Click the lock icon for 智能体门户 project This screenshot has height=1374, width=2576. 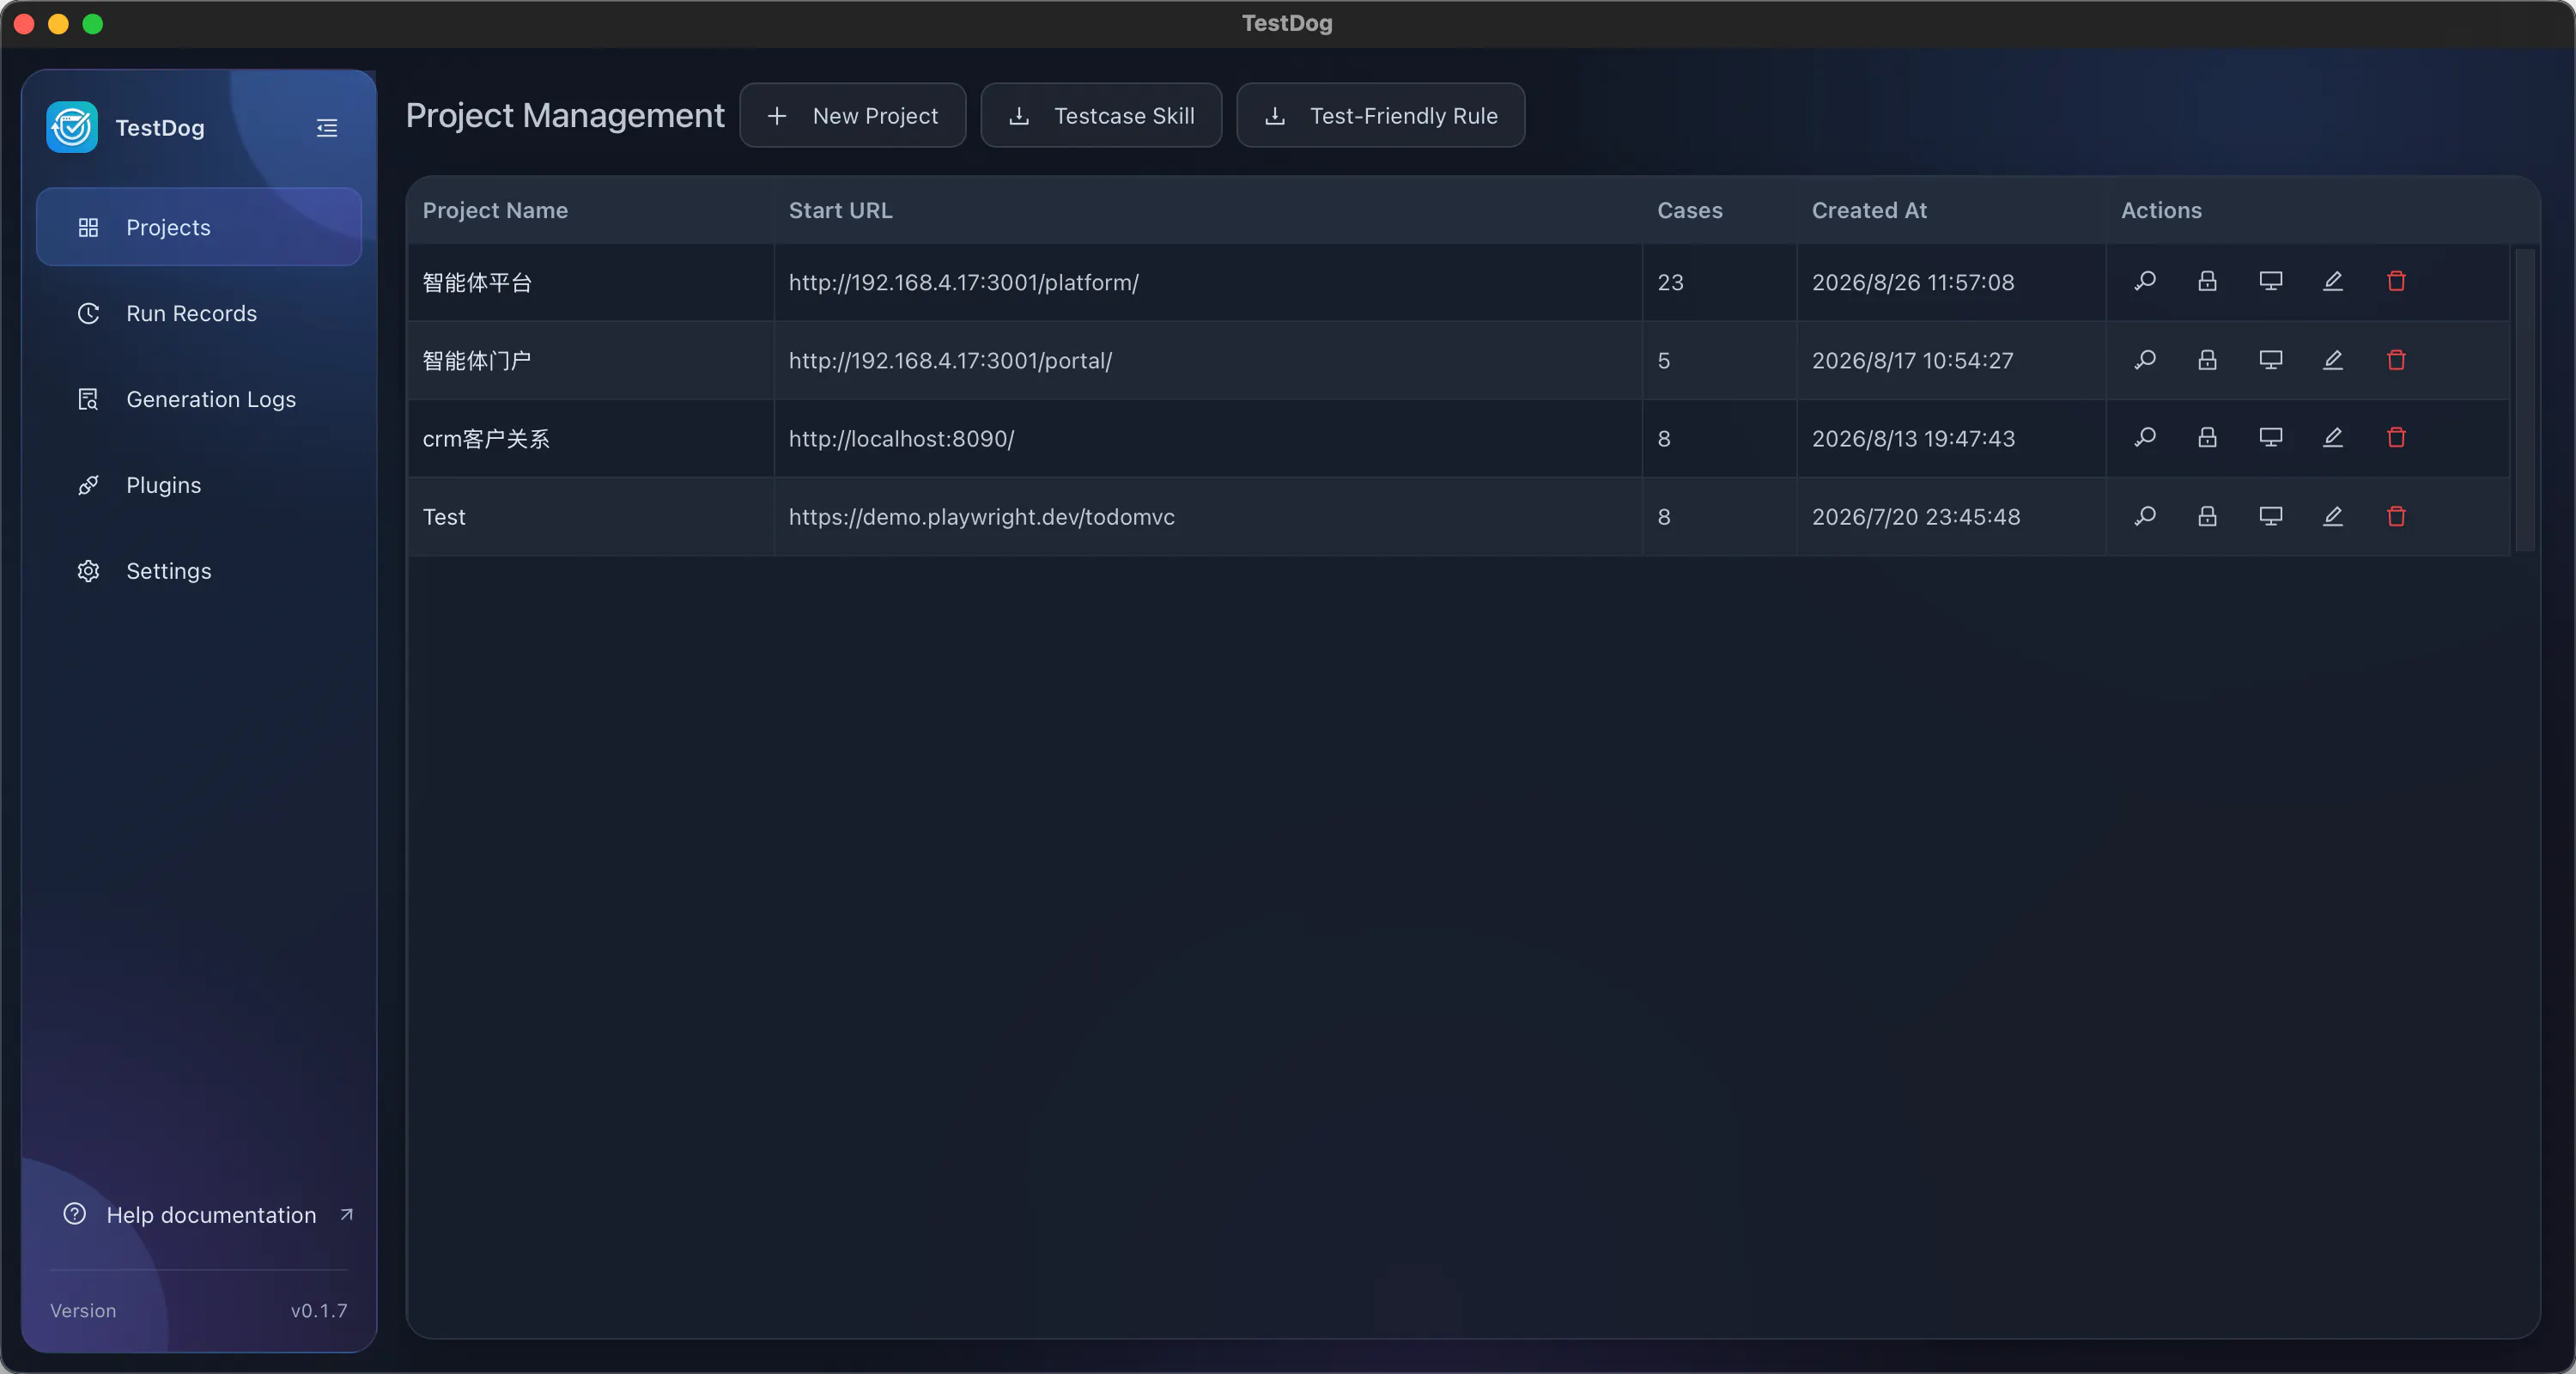tap(2207, 360)
